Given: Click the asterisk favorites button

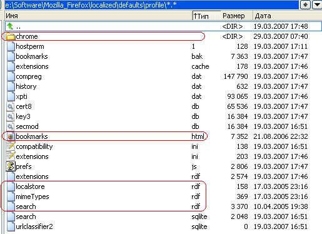Looking at the screenshot, I should 306,5.
